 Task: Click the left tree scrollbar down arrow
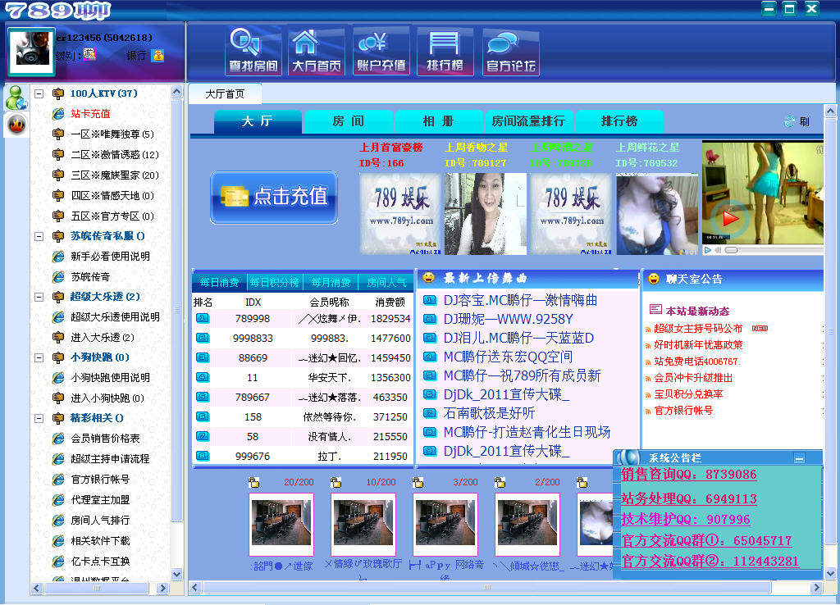[177, 575]
